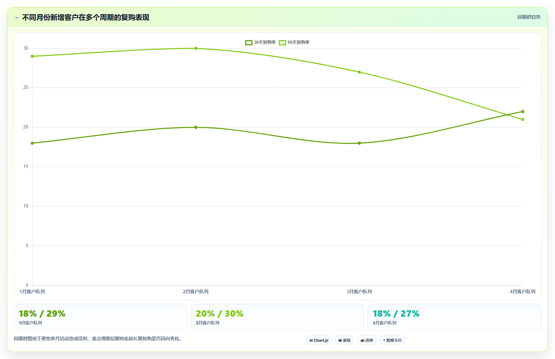This screenshot has width=555, height=359.
Task: Open the 18% / 27% 3月客户队列 card
Action: point(454,317)
